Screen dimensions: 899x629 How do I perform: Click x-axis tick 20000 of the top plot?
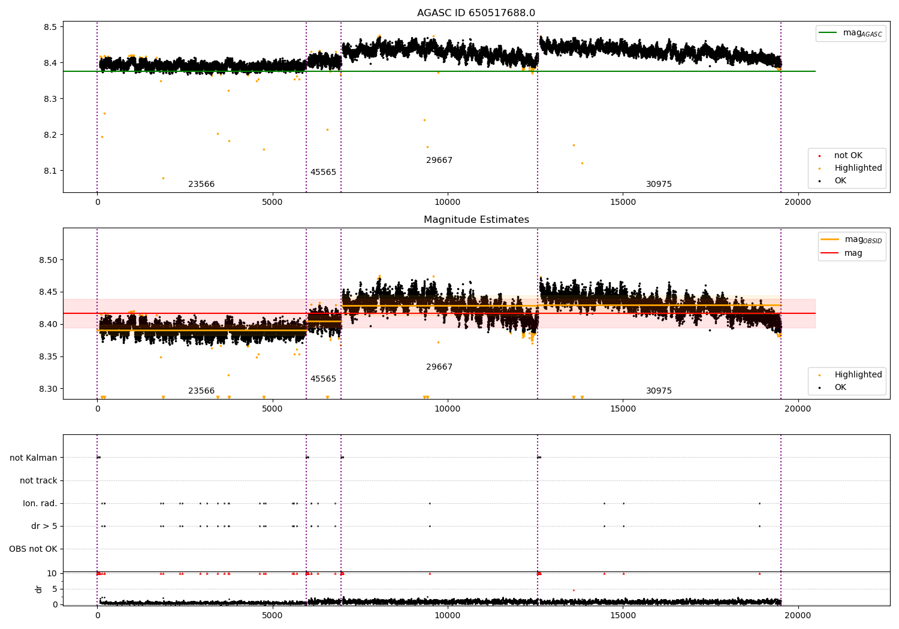pos(798,202)
